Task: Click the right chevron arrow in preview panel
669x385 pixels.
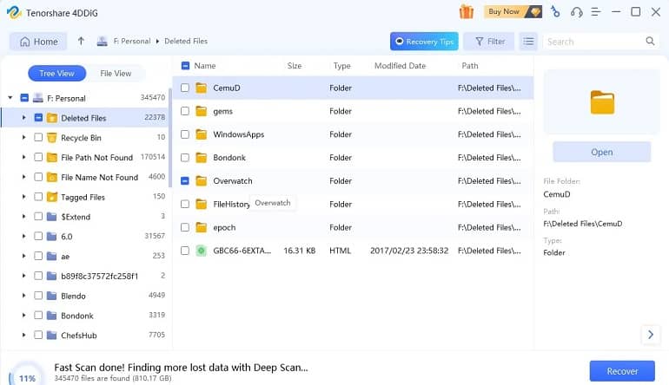Action: point(650,335)
